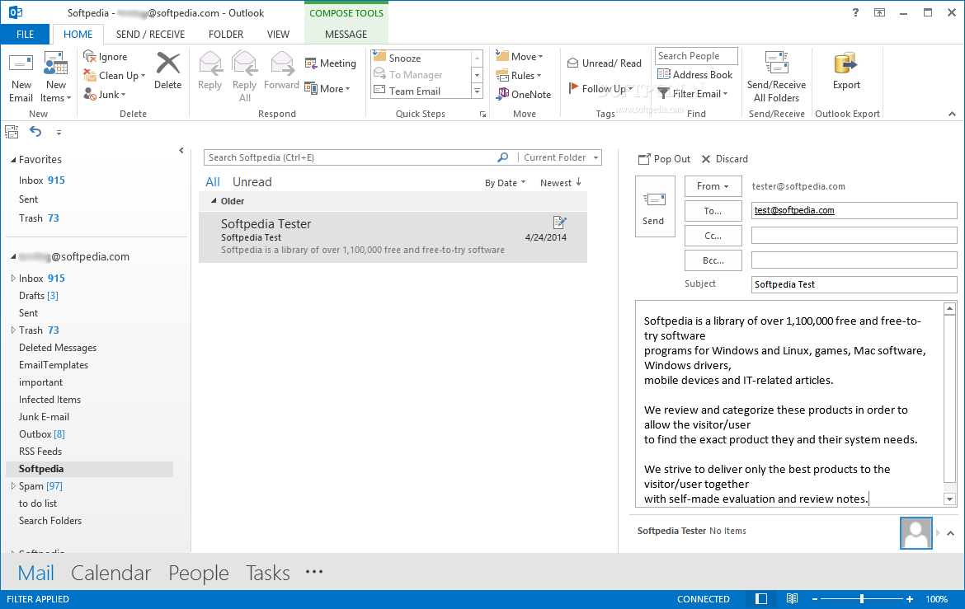This screenshot has width=965, height=609.
Task: Click the Outlook Export icon
Action: pyautogui.click(x=846, y=63)
